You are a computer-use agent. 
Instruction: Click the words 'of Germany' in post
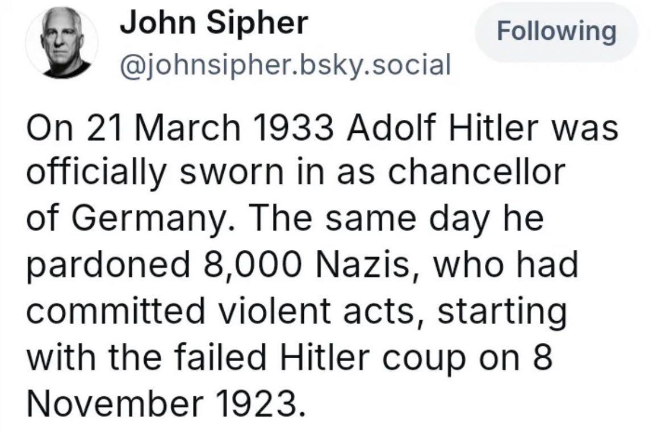tap(130, 220)
